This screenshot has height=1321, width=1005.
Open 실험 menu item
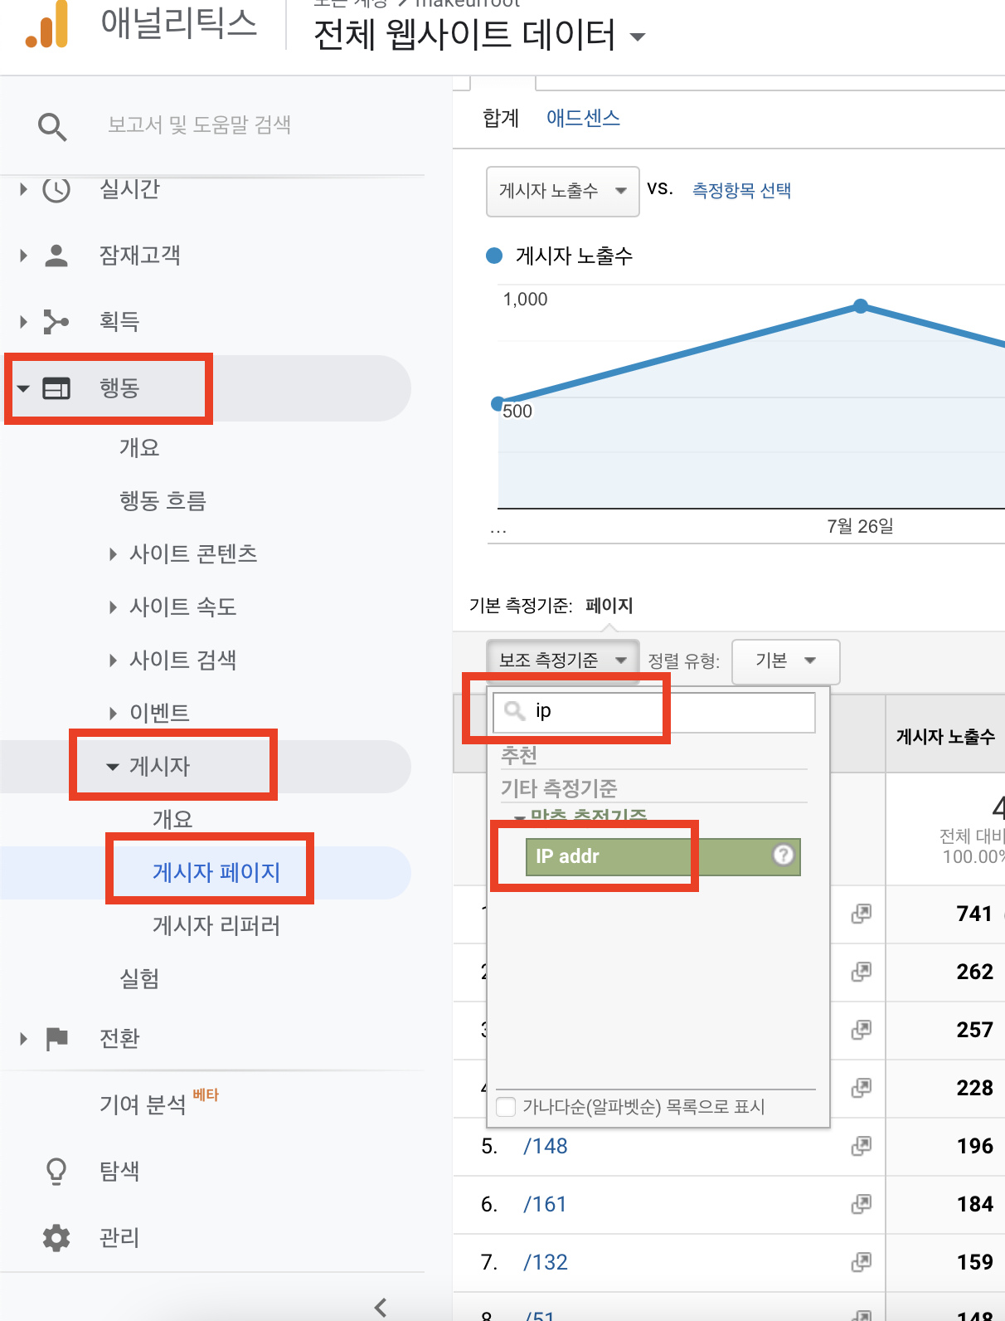click(x=139, y=978)
